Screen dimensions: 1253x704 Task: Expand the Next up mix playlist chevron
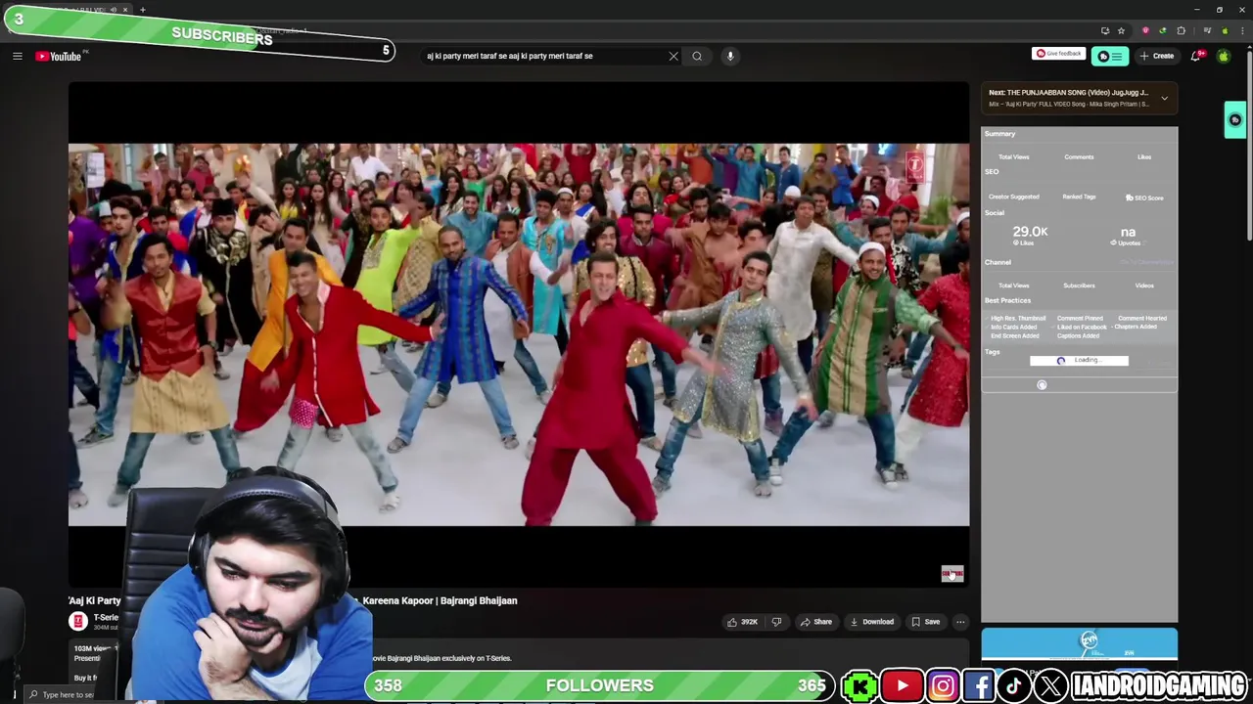pyautogui.click(x=1164, y=98)
